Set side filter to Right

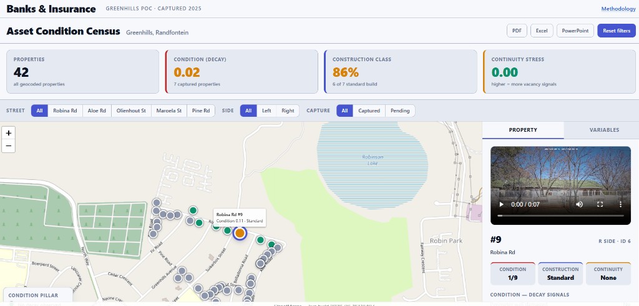(288, 111)
